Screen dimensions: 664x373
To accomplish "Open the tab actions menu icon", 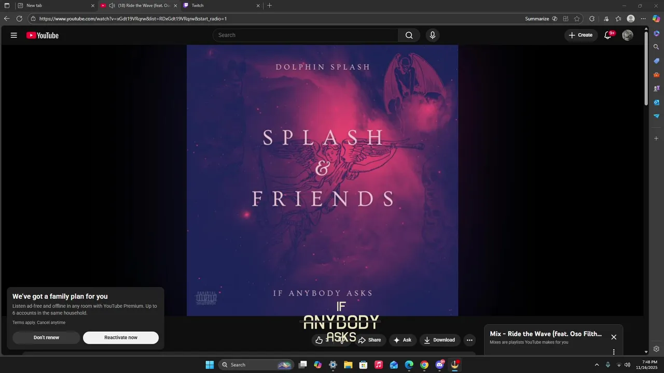I will pyautogui.click(x=7, y=6).
